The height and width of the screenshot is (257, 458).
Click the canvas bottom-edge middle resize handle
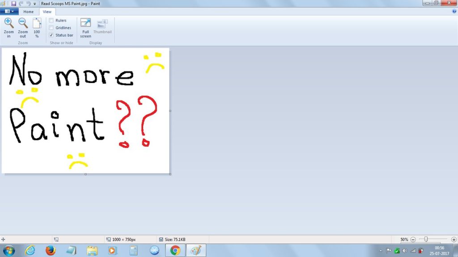coord(85,174)
